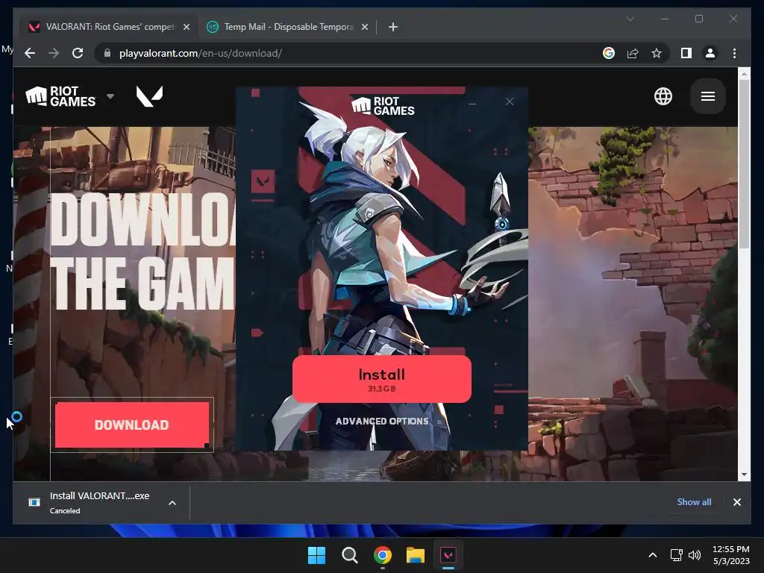Click the network icon in system tray
This screenshot has width=764, height=573.
pyautogui.click(x=676, y=555)
